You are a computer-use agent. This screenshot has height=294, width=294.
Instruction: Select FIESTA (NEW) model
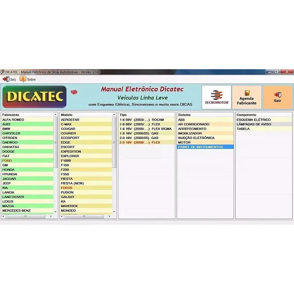[x=86, y=183]
